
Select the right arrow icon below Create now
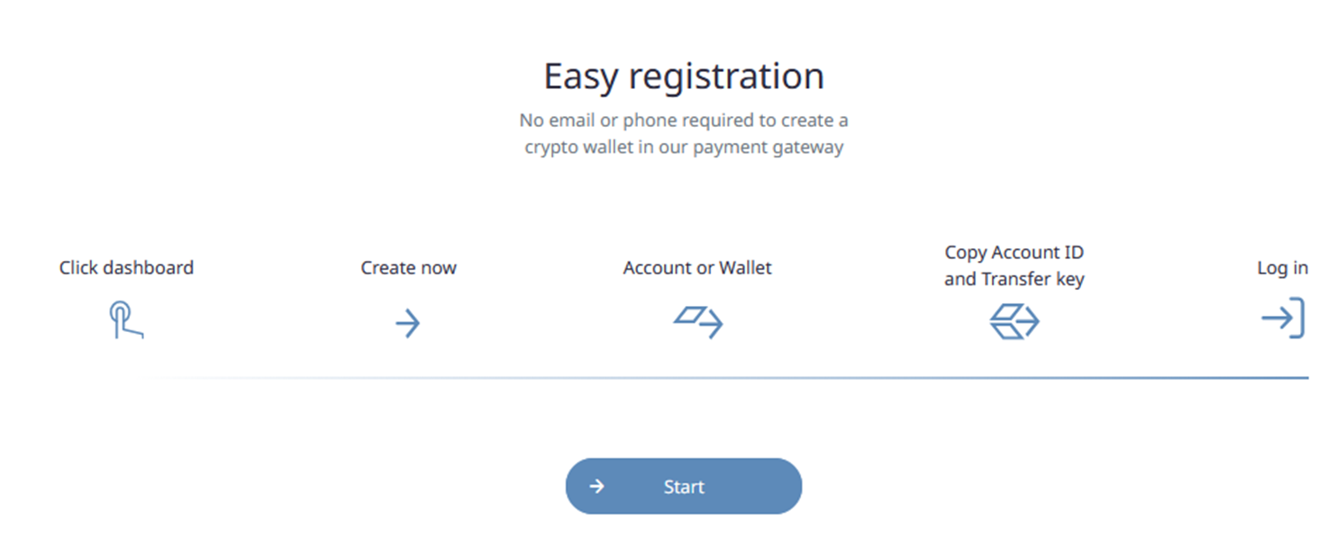click(408, 323)
